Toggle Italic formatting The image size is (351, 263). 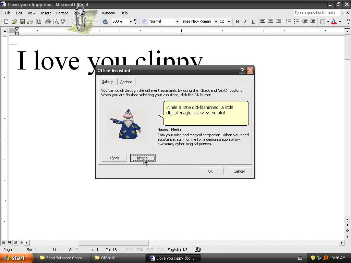(245, 22)
